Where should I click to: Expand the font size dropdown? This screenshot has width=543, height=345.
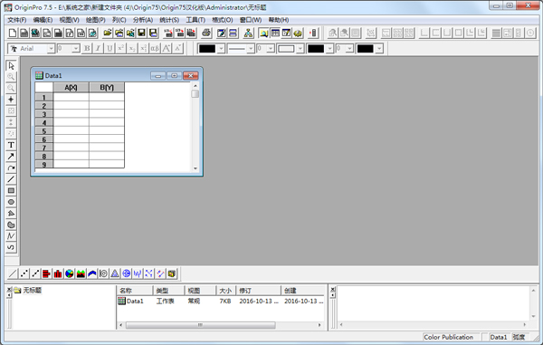click(76, 49)
